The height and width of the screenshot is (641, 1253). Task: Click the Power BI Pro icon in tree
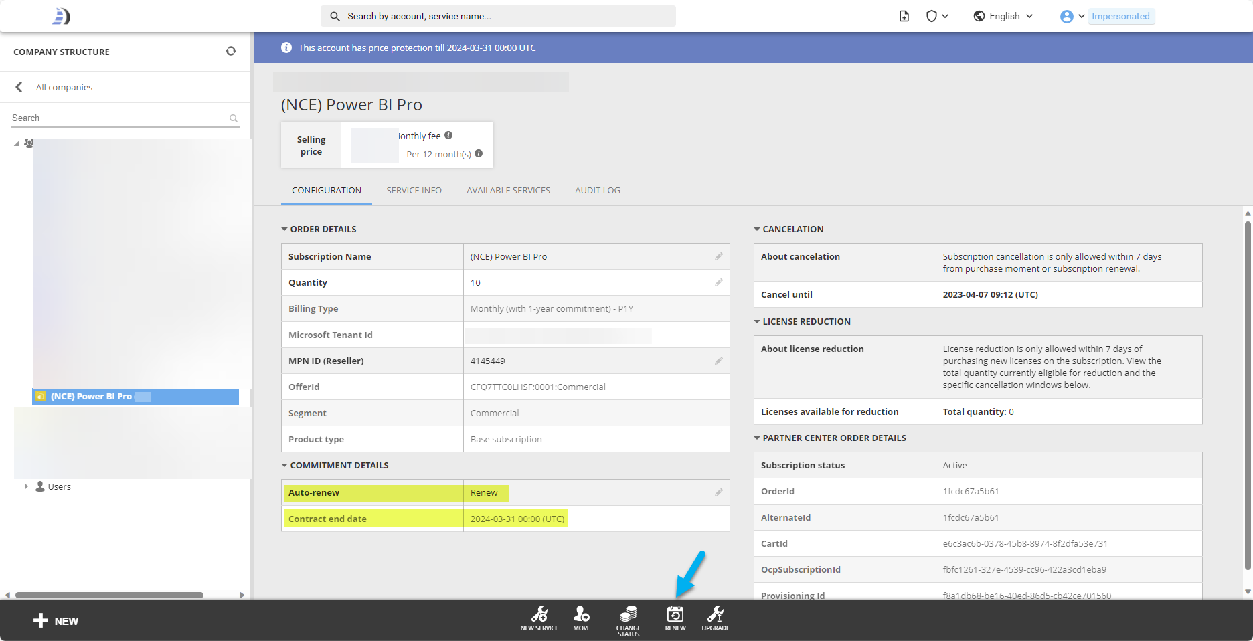coord(40,396)
